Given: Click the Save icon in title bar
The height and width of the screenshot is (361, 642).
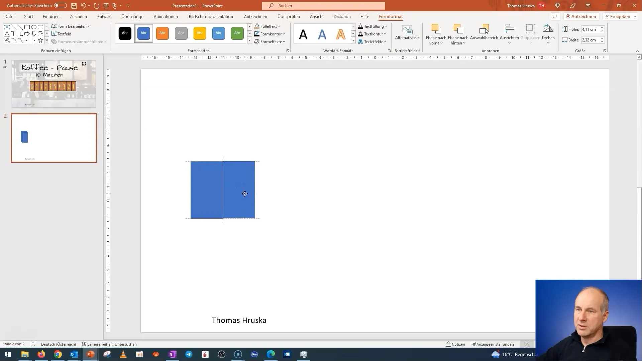Looking at the screenshot, I should click(x=74, y=6).
